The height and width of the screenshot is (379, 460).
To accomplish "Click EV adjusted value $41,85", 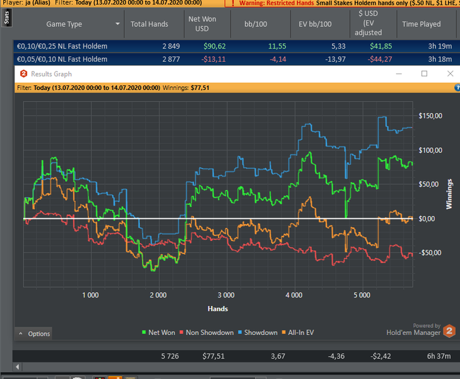I will click(x=380, y=47).
